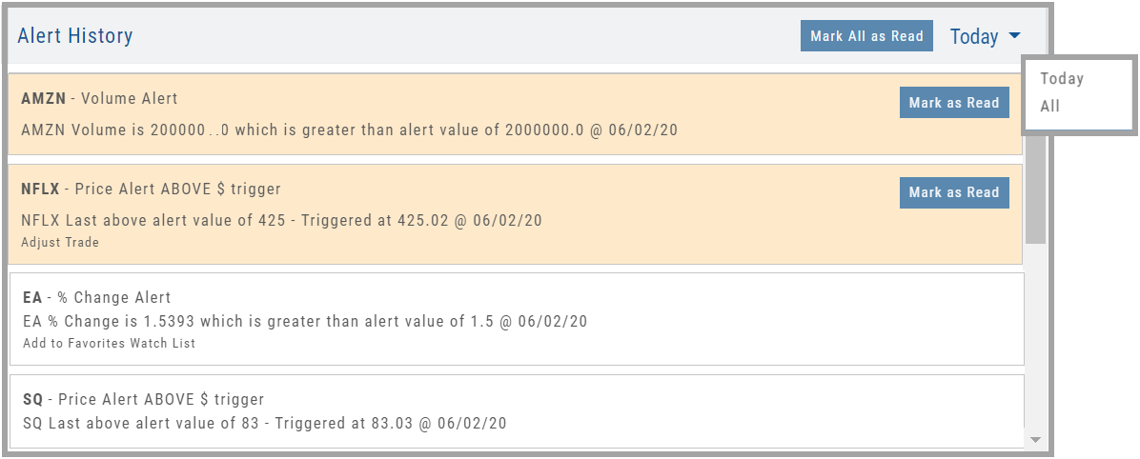Viewport: 1140px width, 459px height.
Task: Expand the dropdown arrow next to Today
Action: (x=1014, y=36)
